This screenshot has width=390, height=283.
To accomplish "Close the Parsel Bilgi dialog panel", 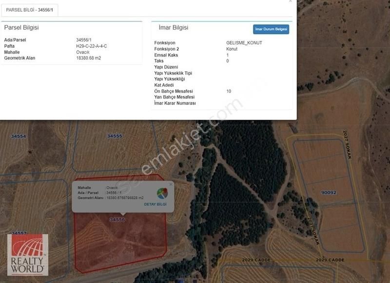I will pyautogui.click(x=291, y=1).
